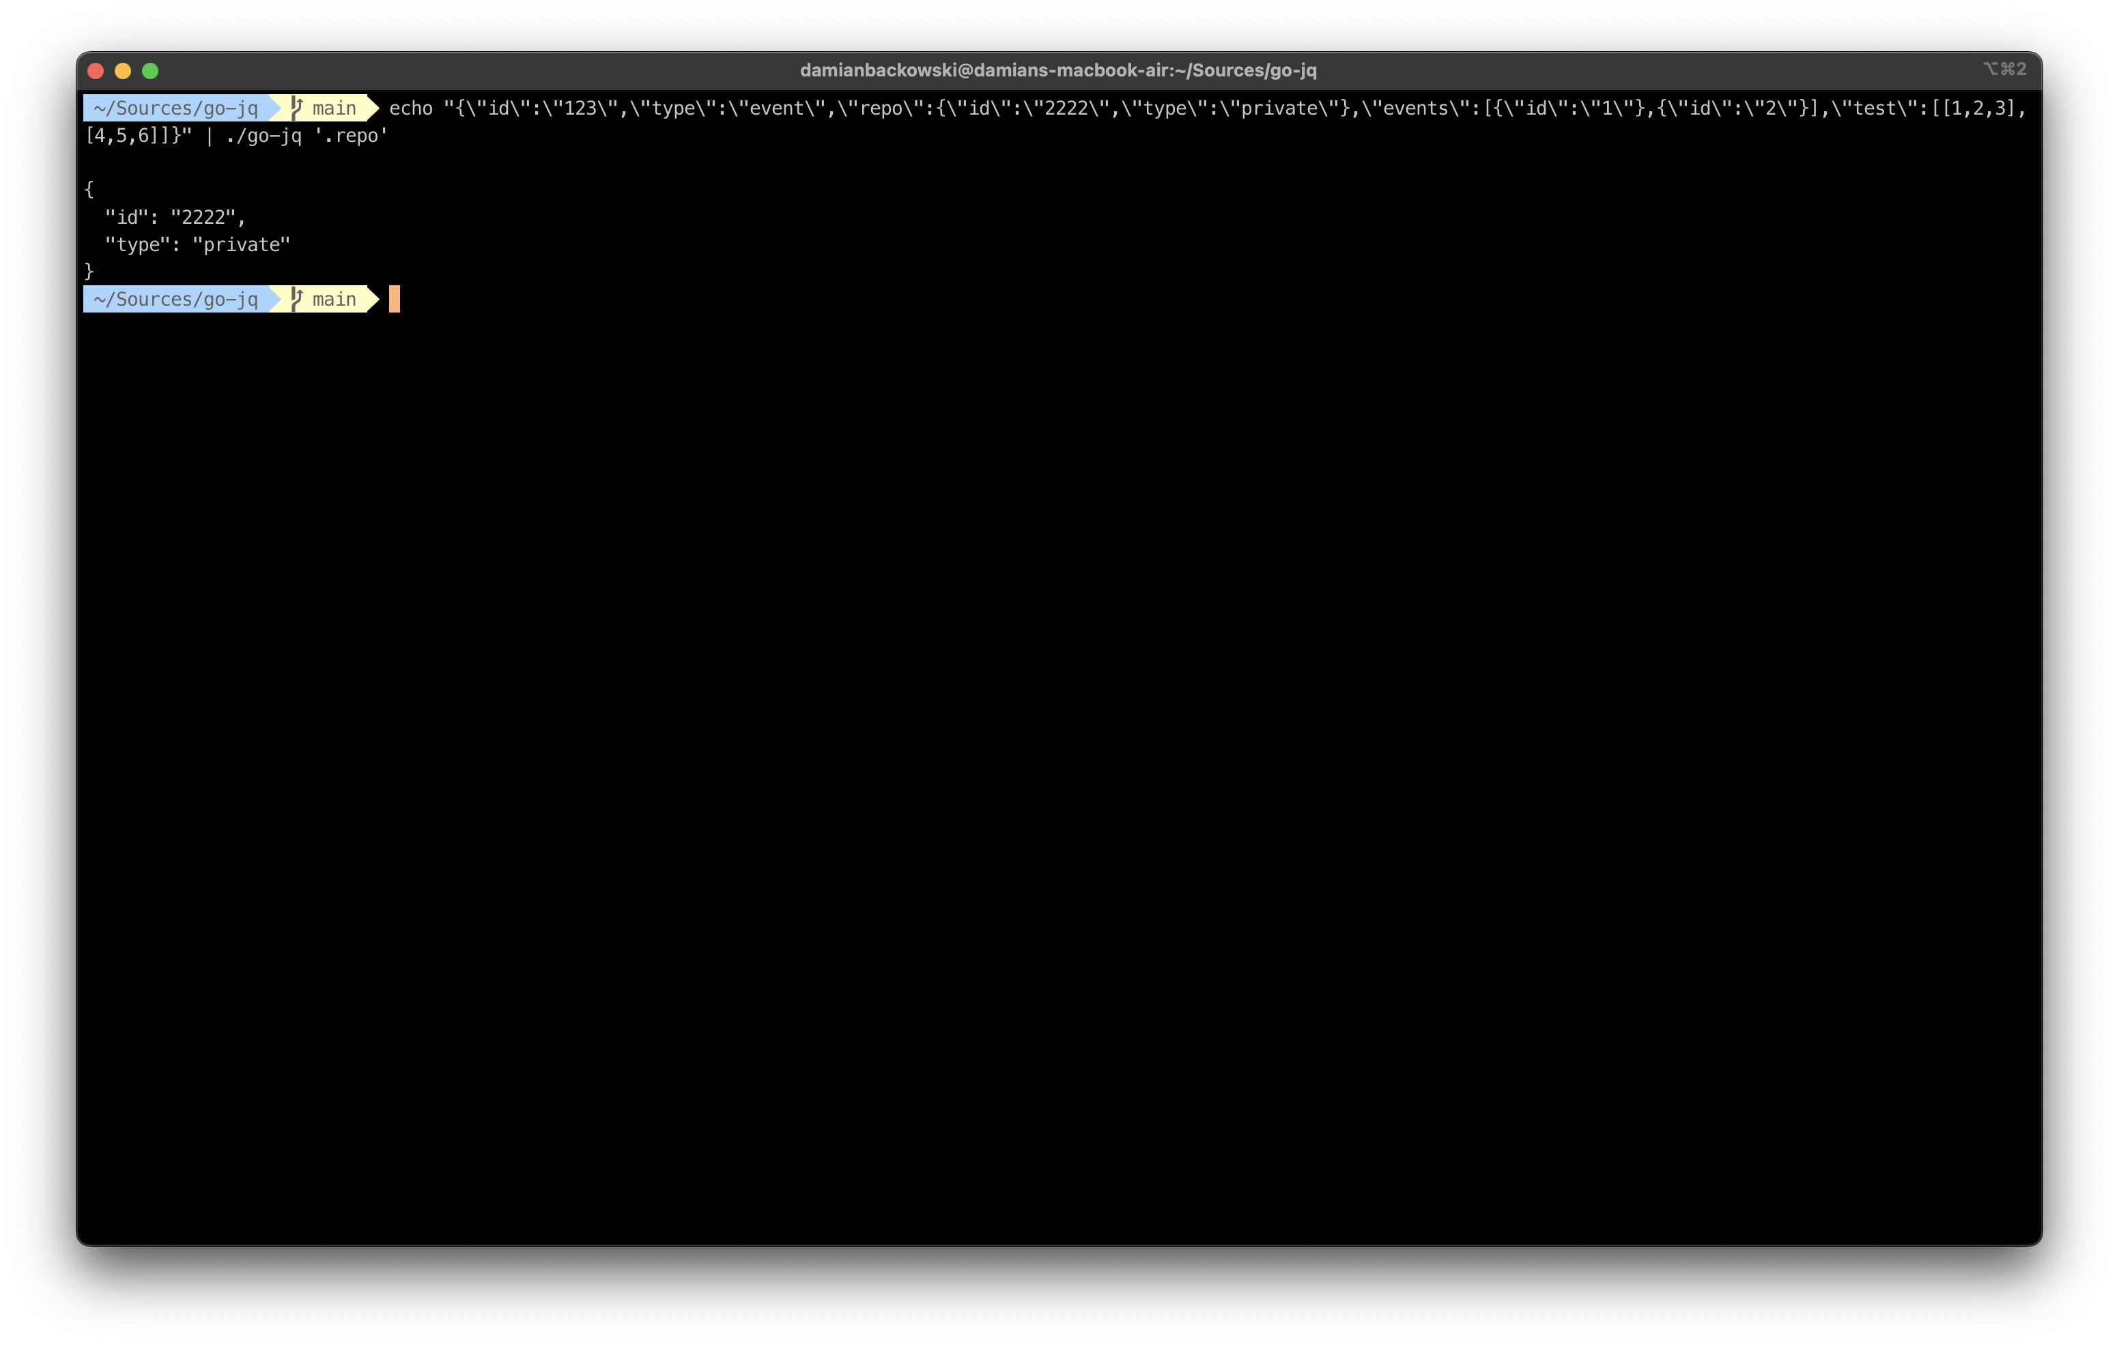Click the output line "type": "private"

click(197, 244)
